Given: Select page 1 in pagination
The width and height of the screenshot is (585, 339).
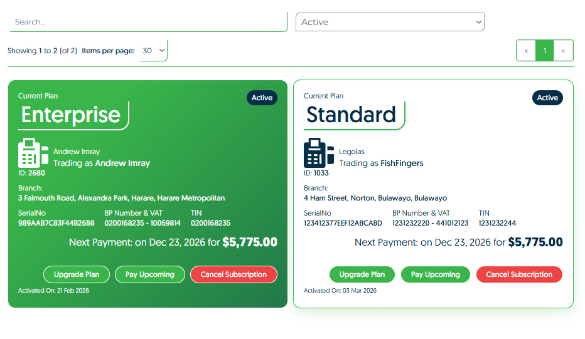Looking at the screenshot, I should (x=545, y=51).
